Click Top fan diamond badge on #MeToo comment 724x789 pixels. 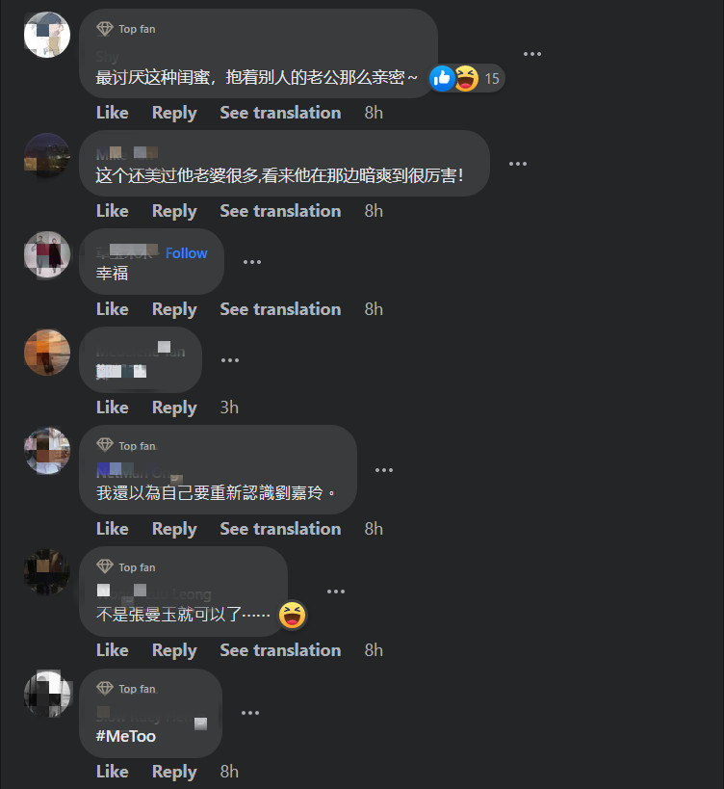105,688
